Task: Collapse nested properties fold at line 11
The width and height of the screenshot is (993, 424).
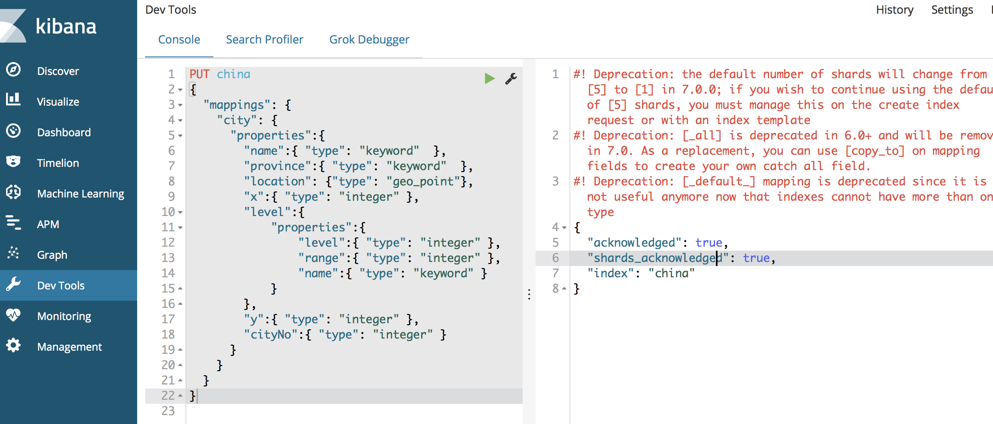Action: coord(180,228)
